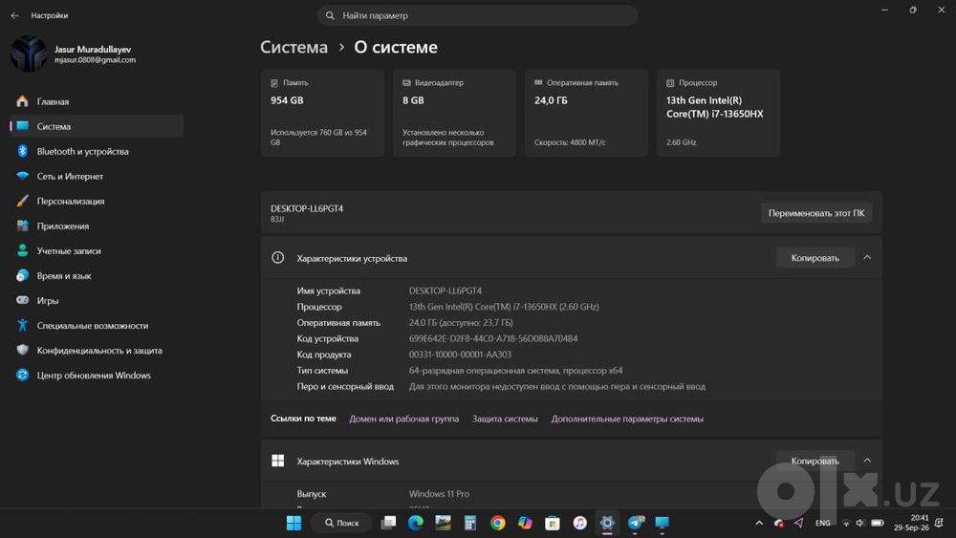This screenshot has width=956, height=538.
Task: Click the Bluetooth icon in the sidebar
Action: [23, 151]
